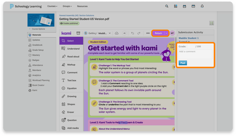Open the Equation tool

[71, 88]
